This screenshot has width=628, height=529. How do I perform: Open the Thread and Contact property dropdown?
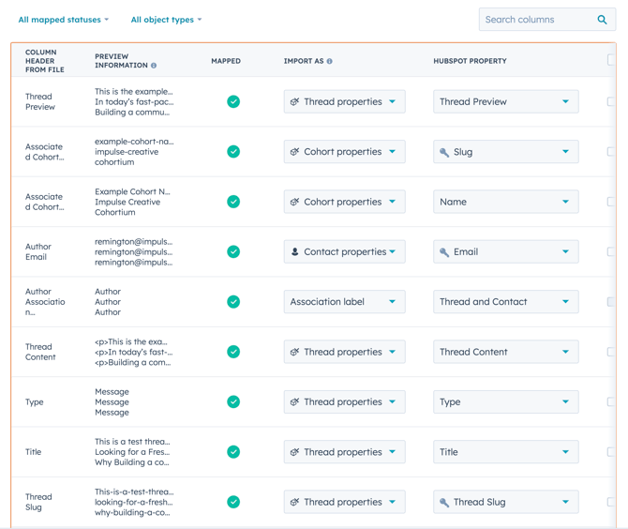tap(505, 302)
